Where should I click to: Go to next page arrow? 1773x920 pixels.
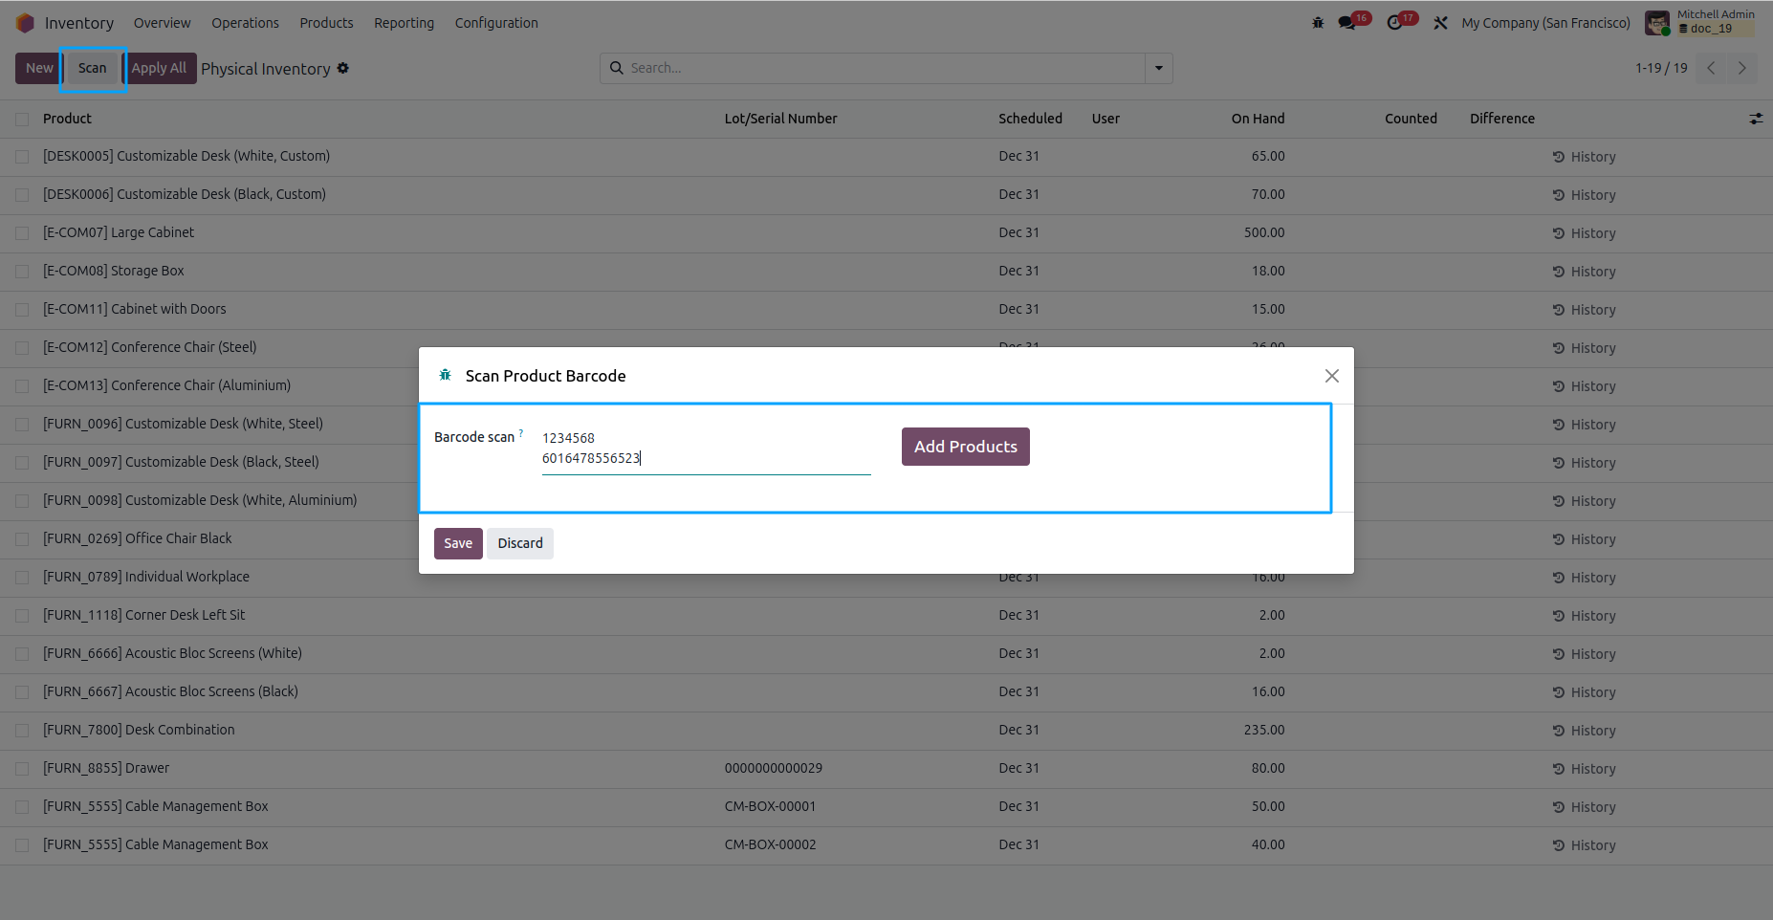coord(1742,68)
